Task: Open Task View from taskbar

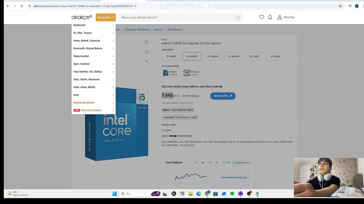Action: coord(165,194)
